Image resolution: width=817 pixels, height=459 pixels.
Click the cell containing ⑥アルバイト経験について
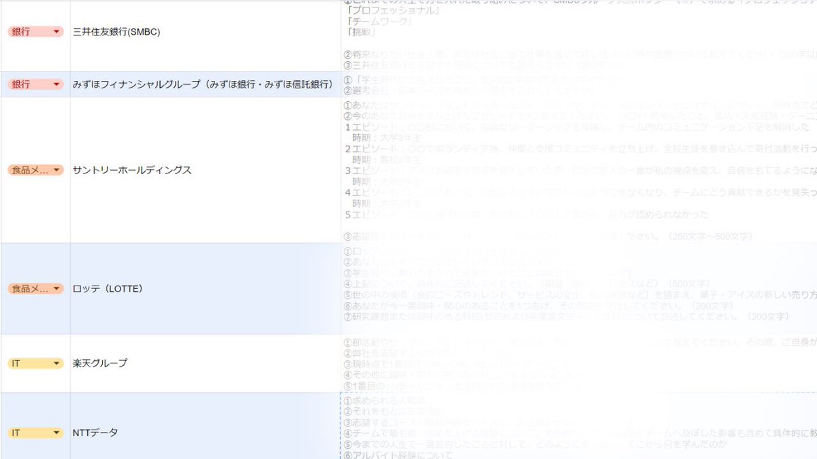[579, 426]
